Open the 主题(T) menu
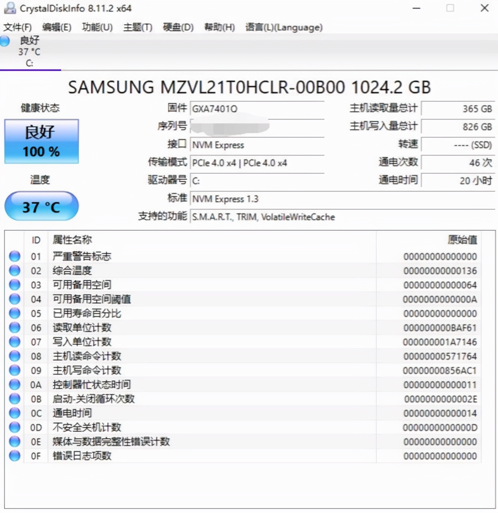Viewport: 498px width, 513px height. pos(137,27)
